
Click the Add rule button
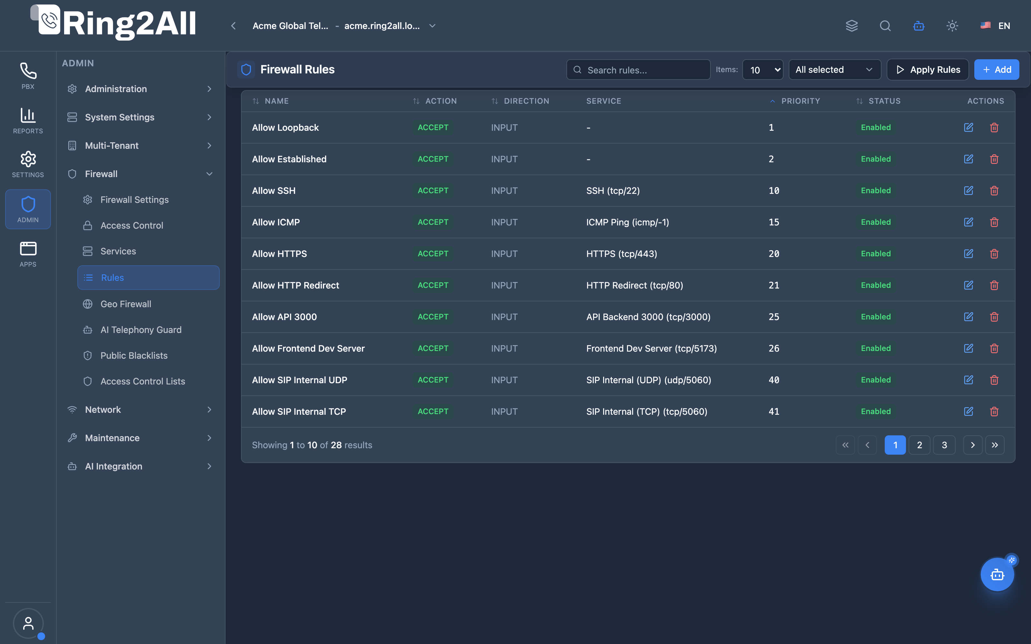997,70
